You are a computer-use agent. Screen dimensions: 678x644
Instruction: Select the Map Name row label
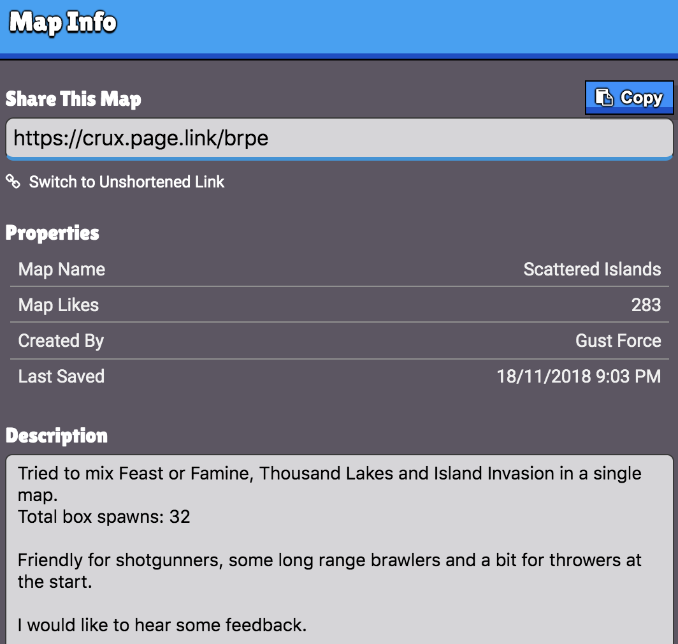62,269
